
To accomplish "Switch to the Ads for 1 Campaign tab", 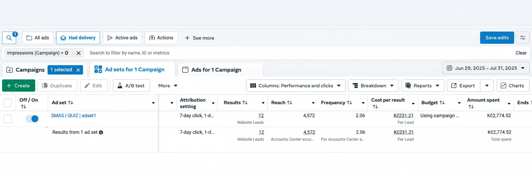I will [x=216, y=70].
